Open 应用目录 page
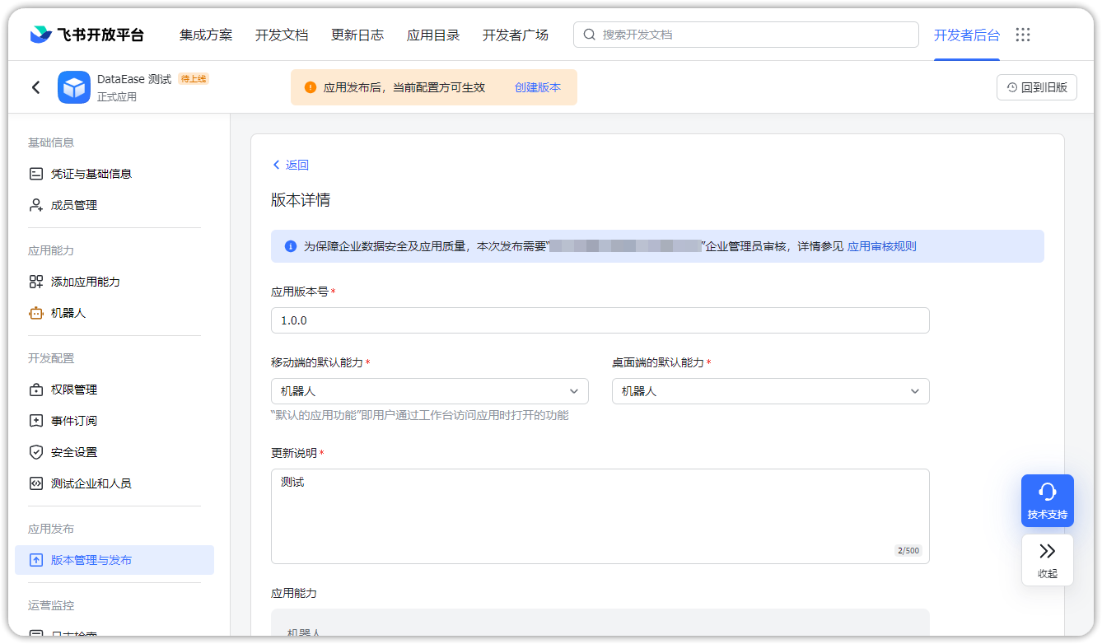Screen dimensions: 1102x644 433,35
